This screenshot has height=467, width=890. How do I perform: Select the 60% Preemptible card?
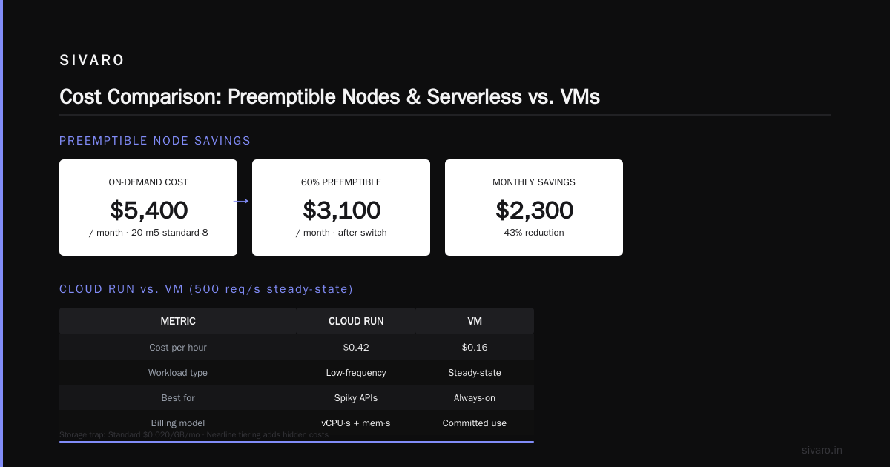coord(341,208)
